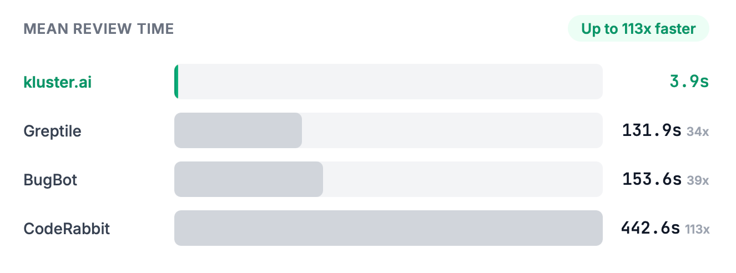
Task: Click the BugBot row label
Action: 50,180
